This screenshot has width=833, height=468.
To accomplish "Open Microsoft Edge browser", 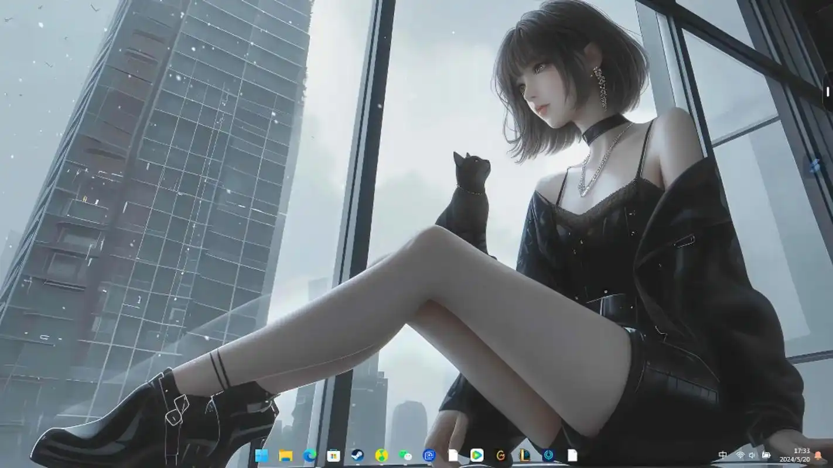I will [308, 455].
